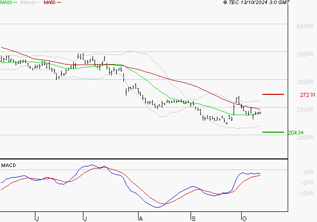The width and height of the screenshot is (317, 222).
Task: Click the second J month marker
Action: coord(85,219)
